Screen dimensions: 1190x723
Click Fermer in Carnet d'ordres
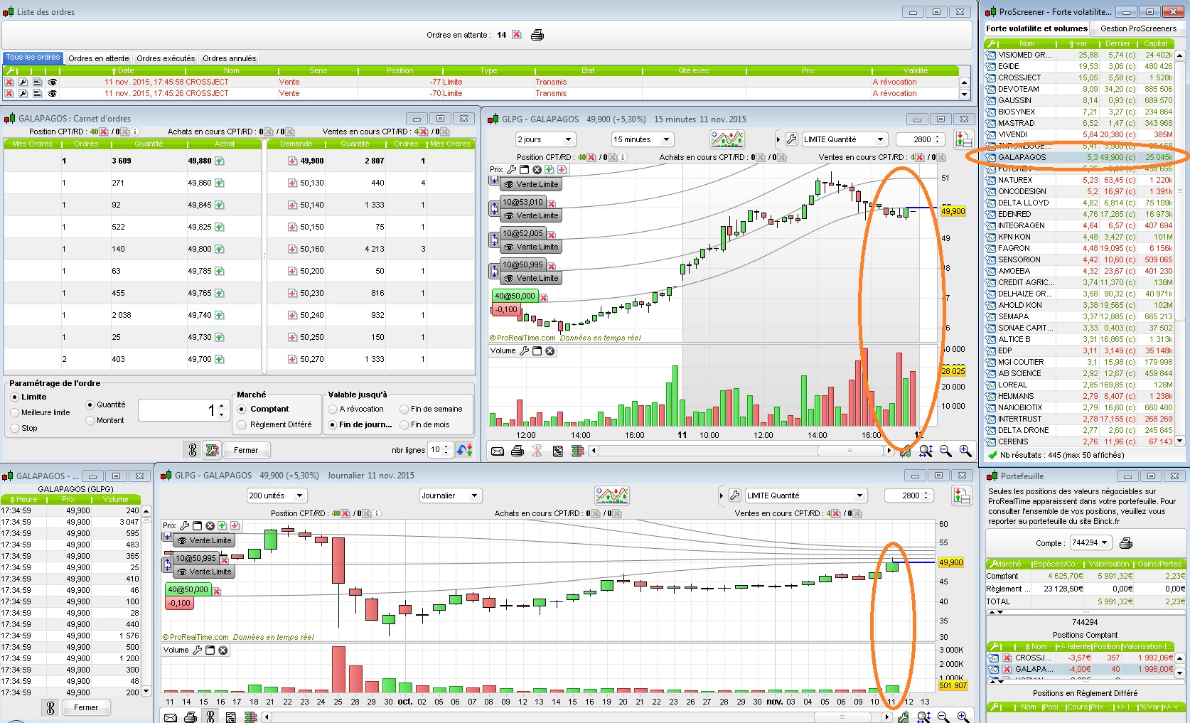[x=246, y=450]
